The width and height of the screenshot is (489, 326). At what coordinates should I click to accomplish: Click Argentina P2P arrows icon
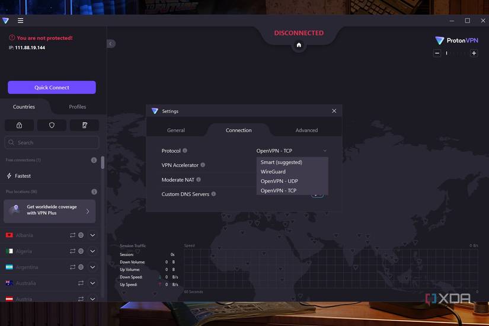[x=73, y=267]
